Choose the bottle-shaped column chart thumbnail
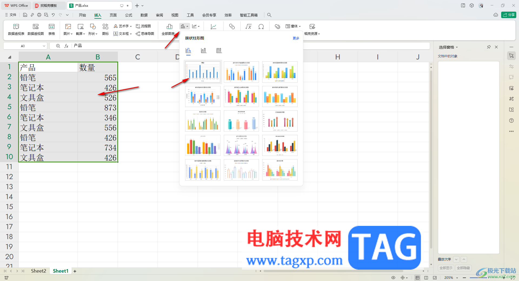 (x=241, y=121)
